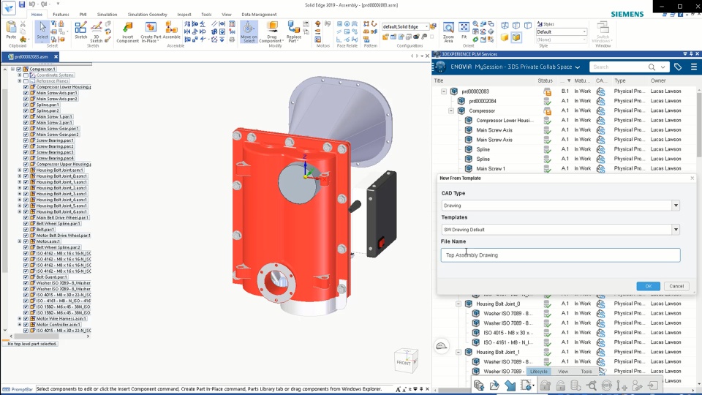Open the Templates dropdown
Image resolution: width=702 pixels, height=395 pixels.
(x=676, y=230)
